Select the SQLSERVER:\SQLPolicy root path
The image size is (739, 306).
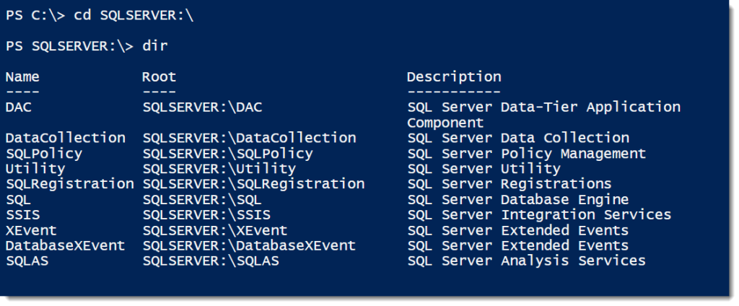pos(227,154)
